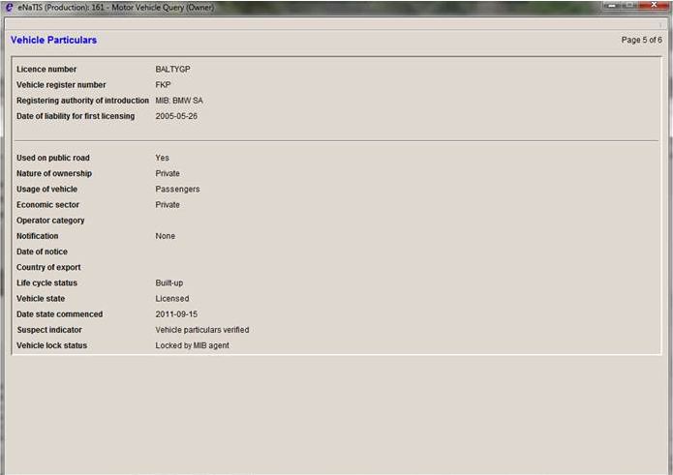Click the Built-up life cycle value
Image resolution: width=673 pixels, height=475 pixels.
pos(169,282)
